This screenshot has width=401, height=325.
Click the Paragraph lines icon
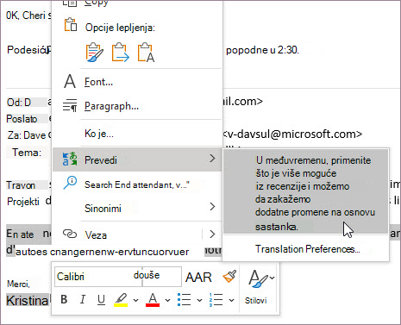[x=70, y=105]
